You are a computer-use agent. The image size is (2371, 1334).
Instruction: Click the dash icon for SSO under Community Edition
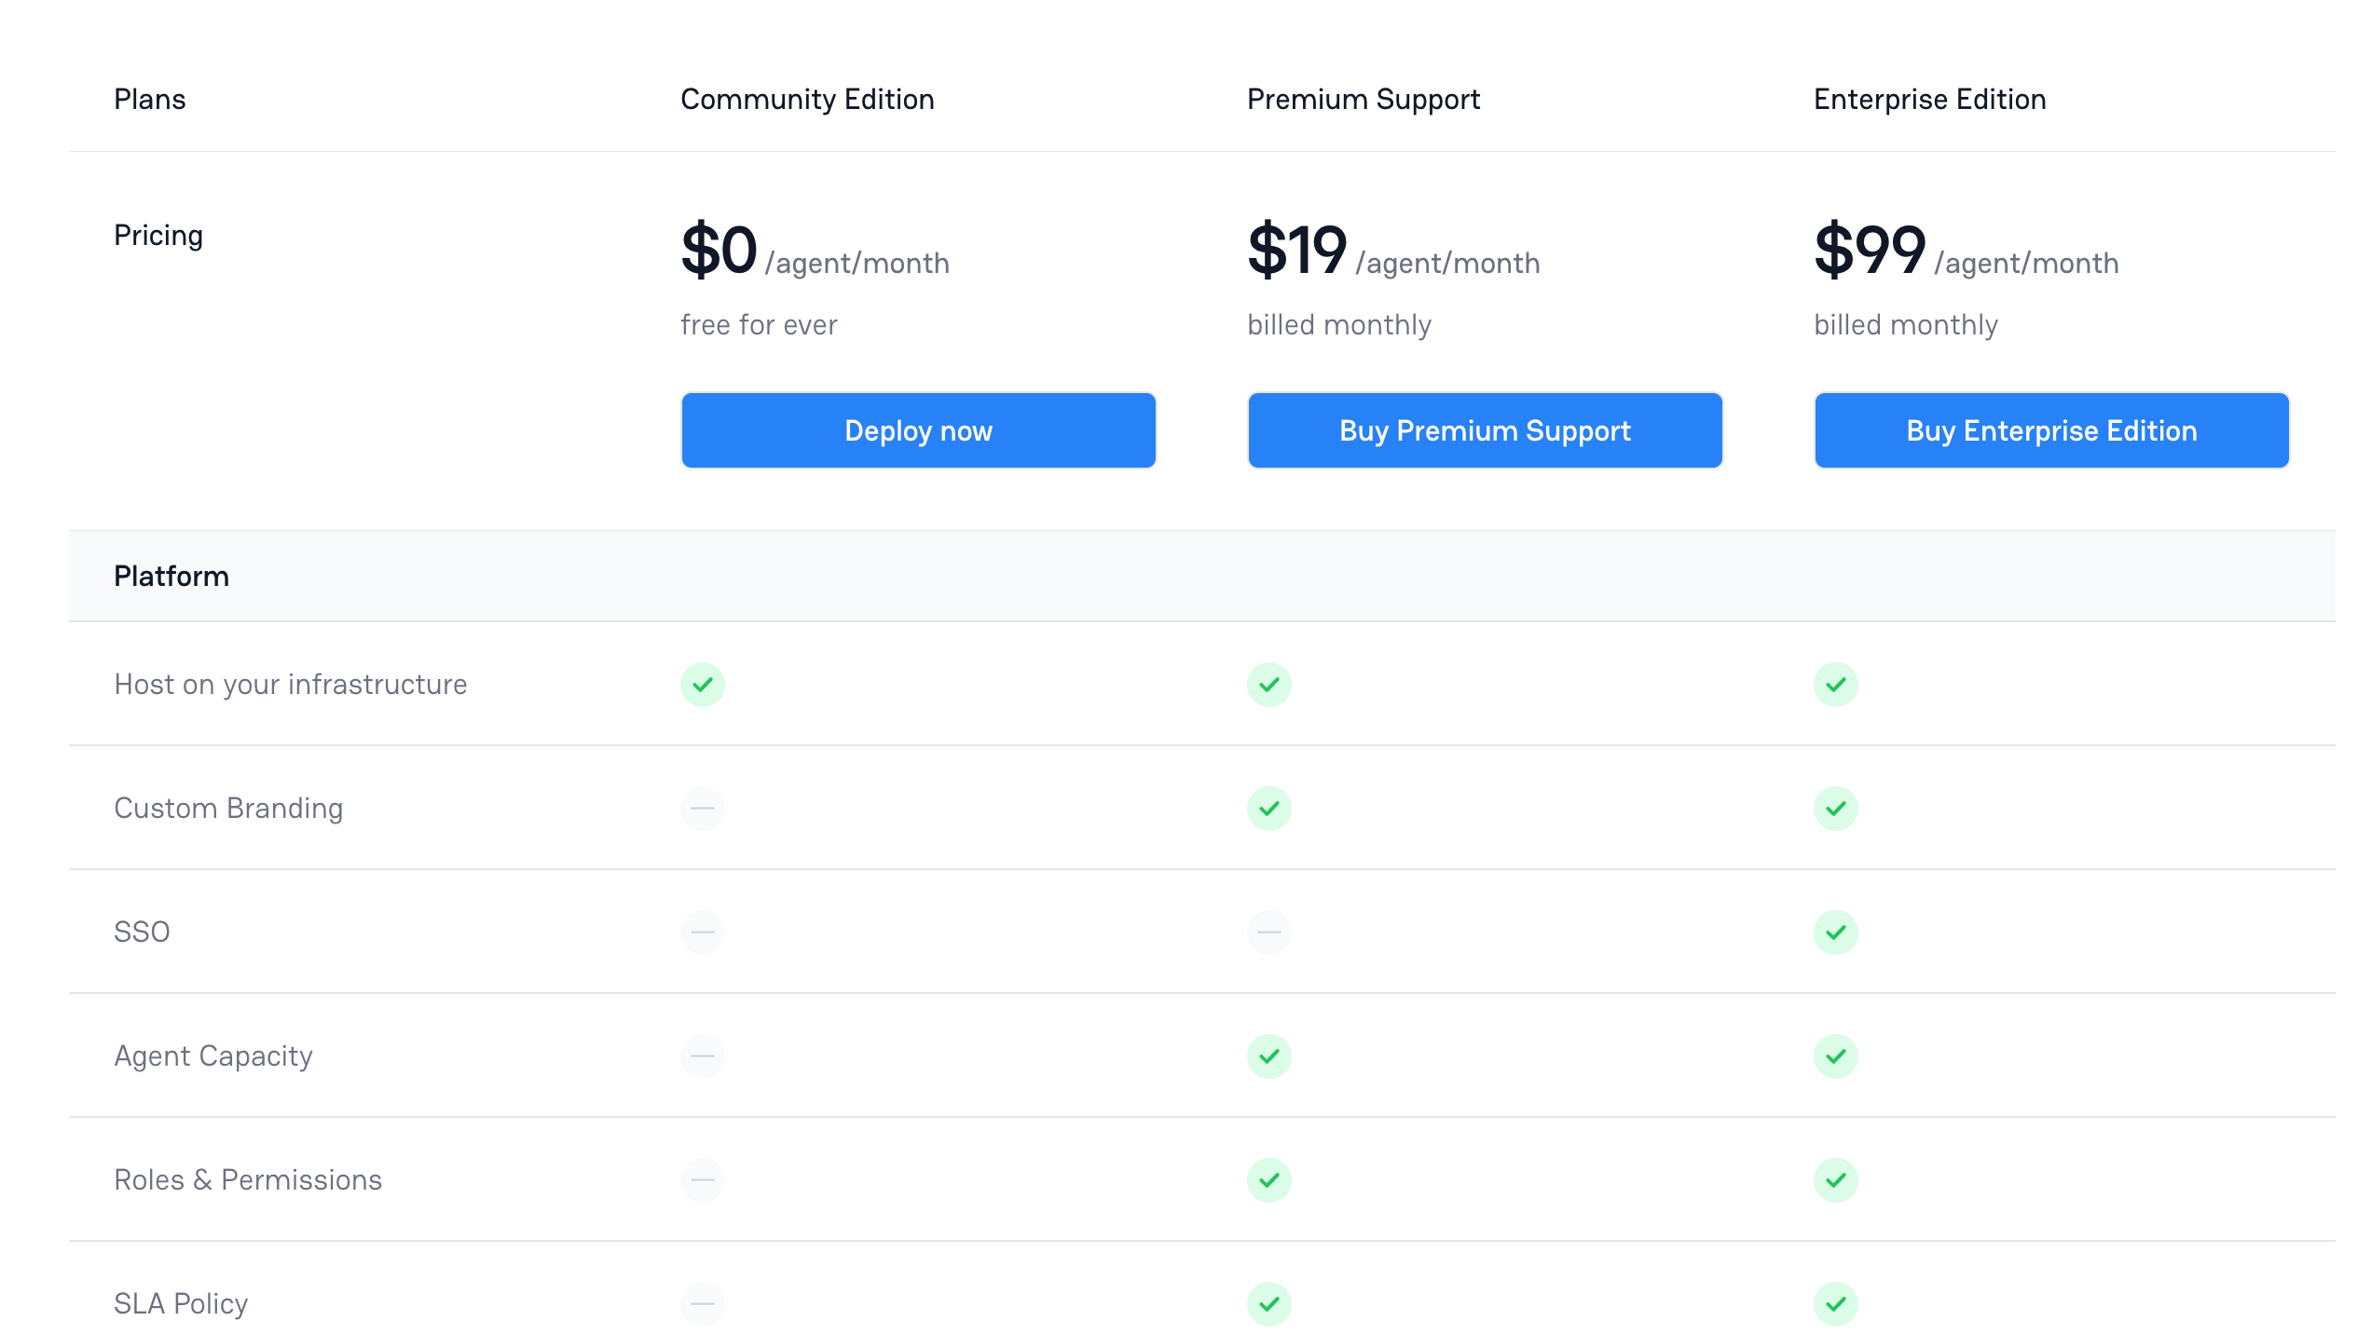(703, 932)
